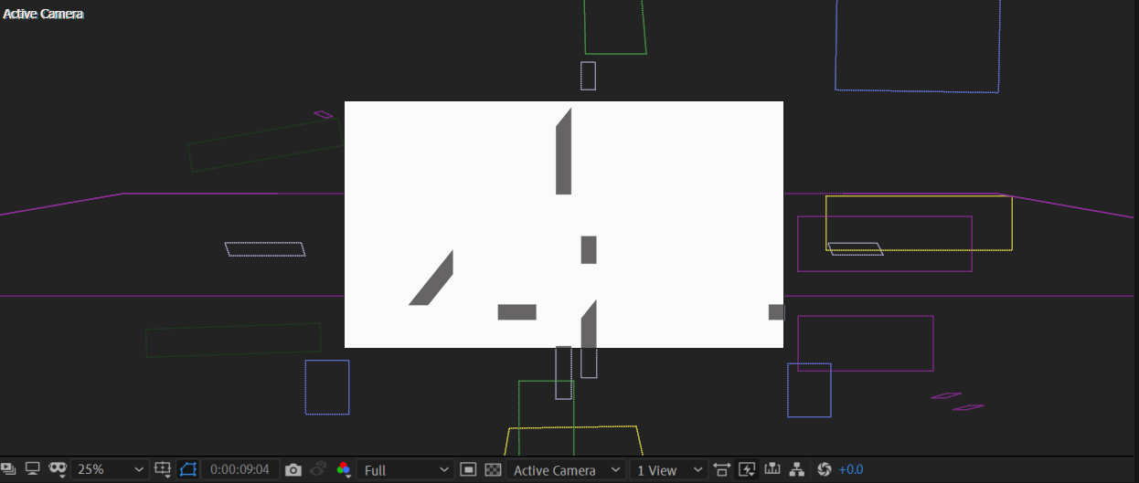The image size is (1139, 483).
Task: Click the Show Snapshot eye icon
Action: click(318, 469)
